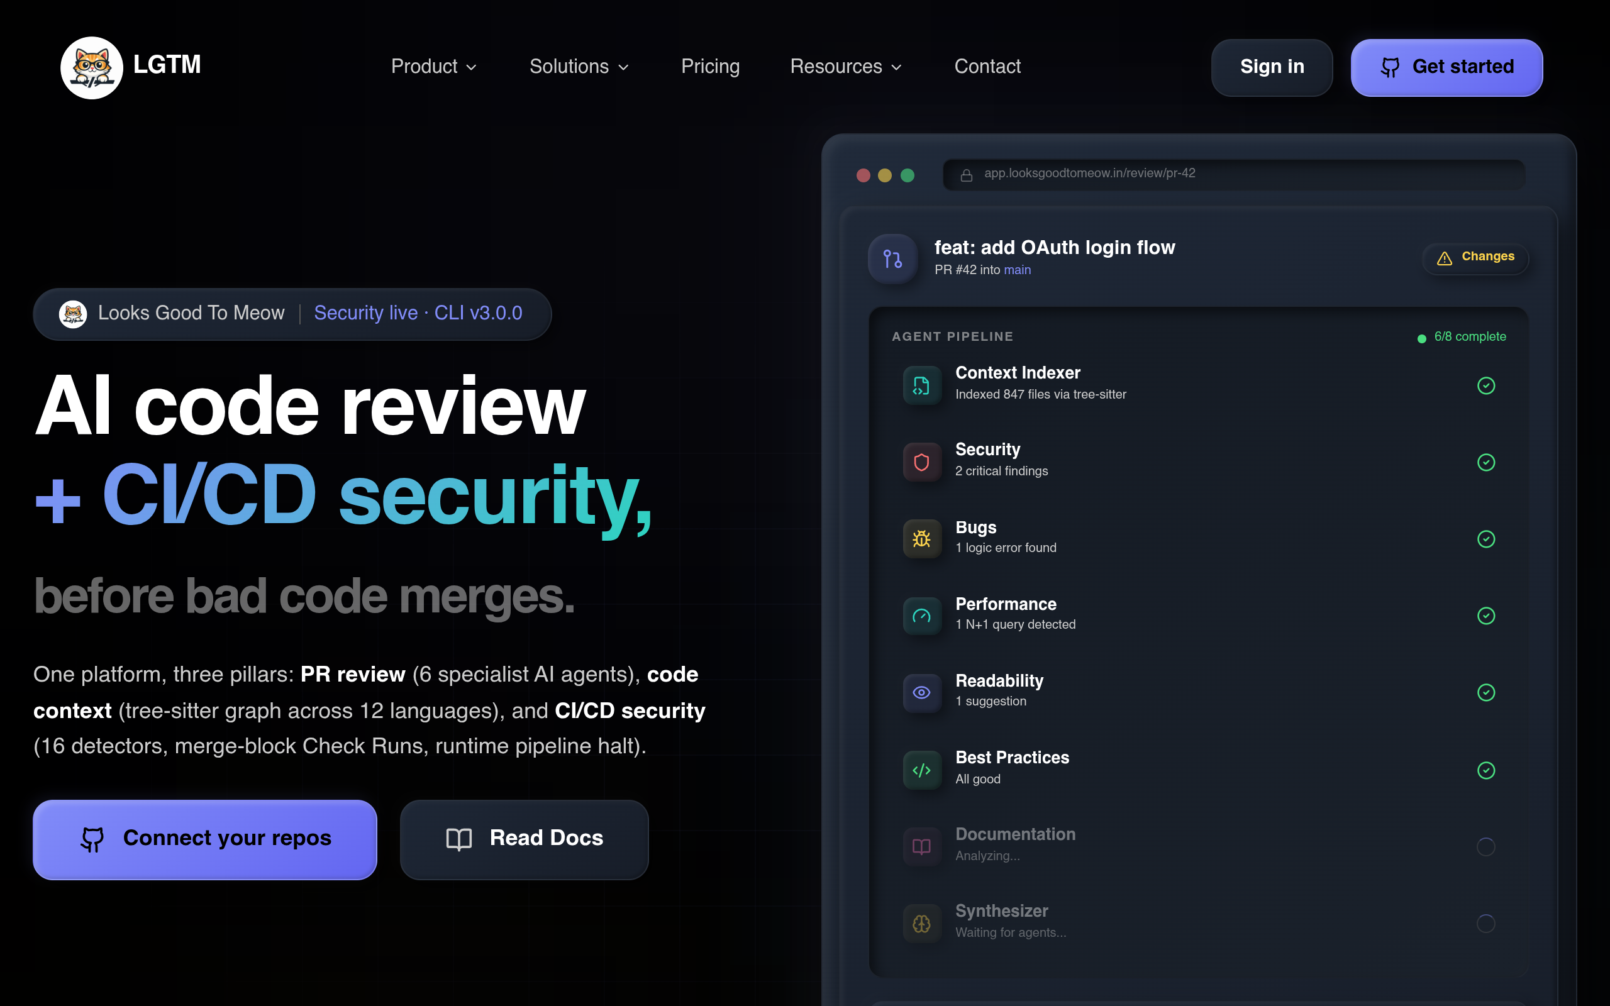
Task: Click the GitHub icon in Connect your repos
Action: pyautogui.click(x=92, y=838)
